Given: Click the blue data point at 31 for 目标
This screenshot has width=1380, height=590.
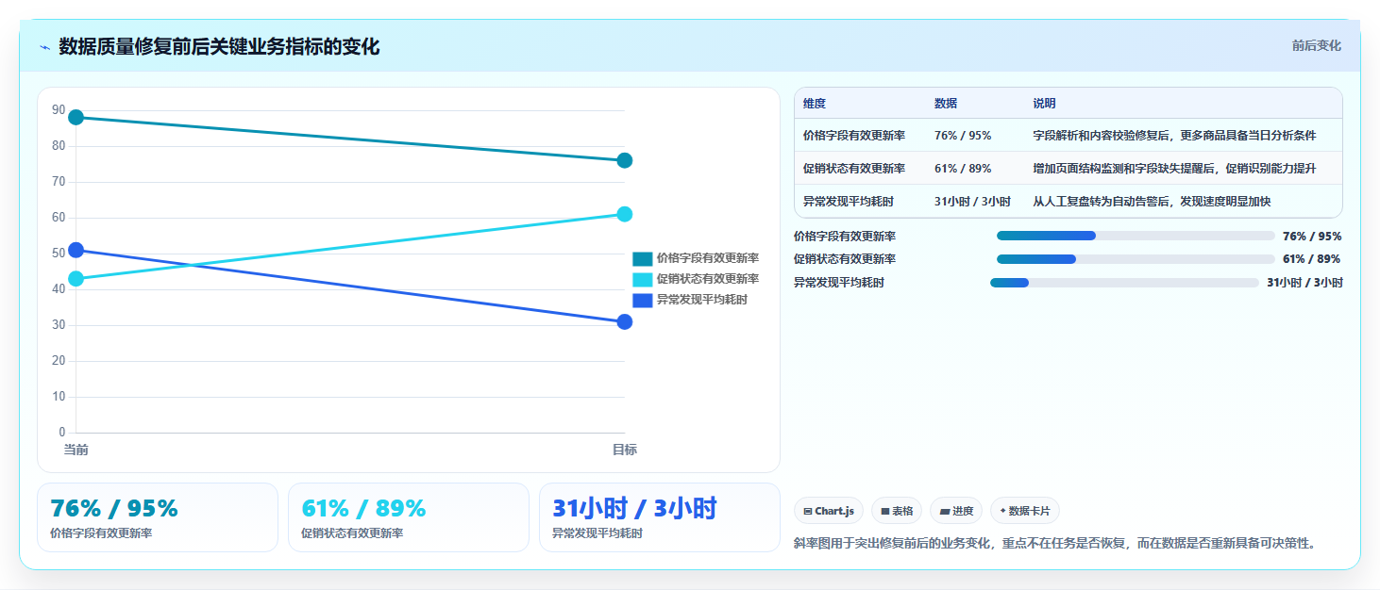Looking at the screenshot, I should [x=624, y=321].
